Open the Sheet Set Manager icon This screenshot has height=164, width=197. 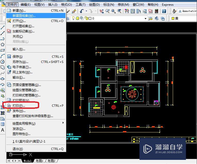pyautogui.click(x=145, y=11)
